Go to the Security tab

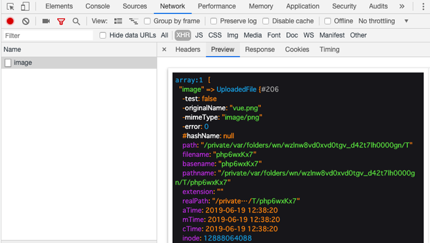344,6
